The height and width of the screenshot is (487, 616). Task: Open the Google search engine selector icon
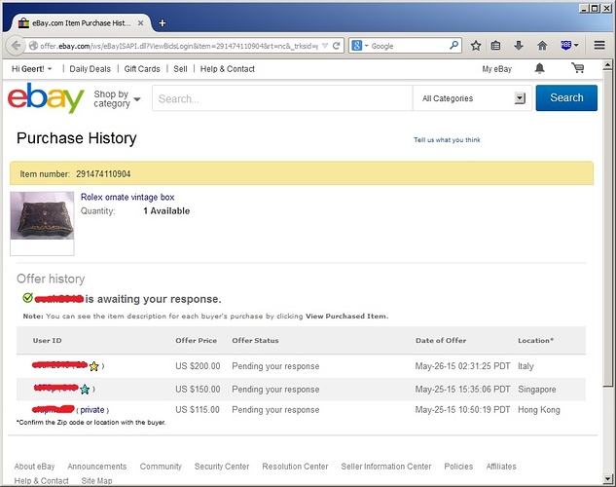click(x=359, y=46)
